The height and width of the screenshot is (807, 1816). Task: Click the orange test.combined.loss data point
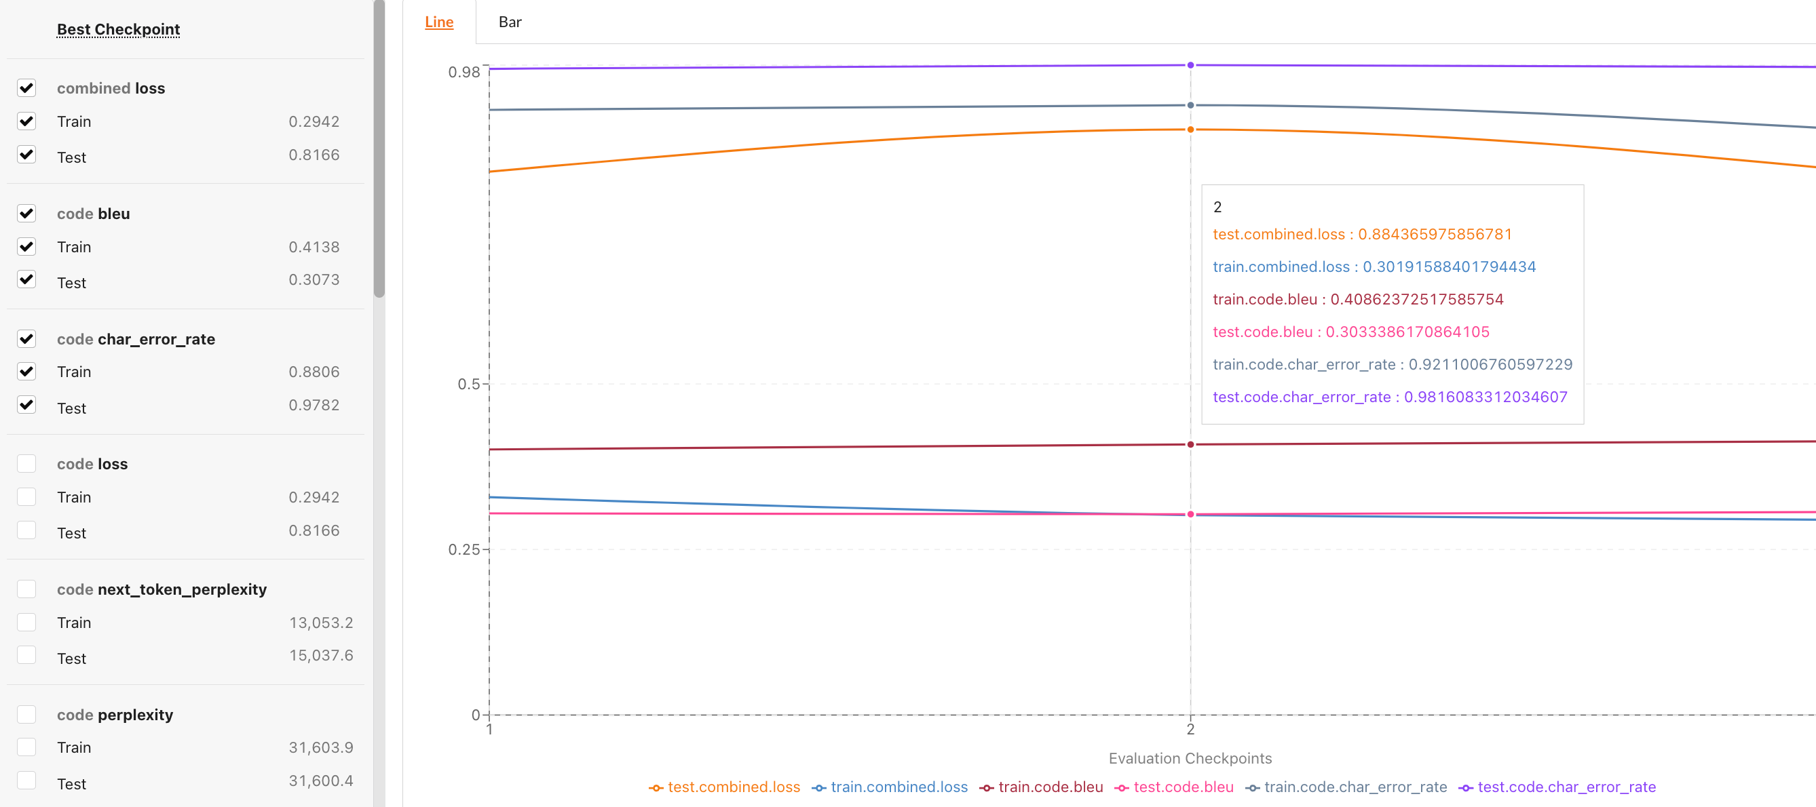1191,130
